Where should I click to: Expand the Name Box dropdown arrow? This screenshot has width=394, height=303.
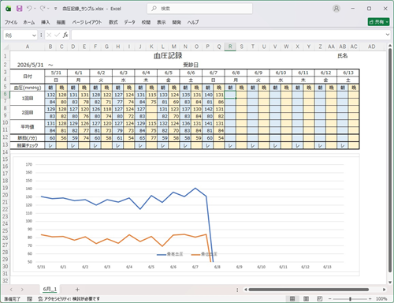(x=34, y=36)
